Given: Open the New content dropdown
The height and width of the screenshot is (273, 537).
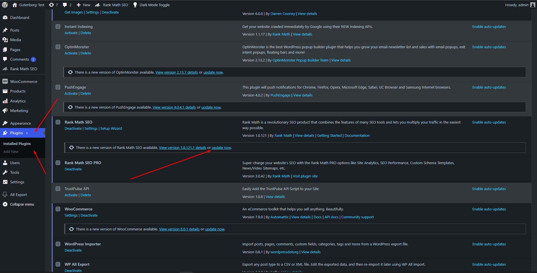Looking at the screenshot, I should pos(84,5).
